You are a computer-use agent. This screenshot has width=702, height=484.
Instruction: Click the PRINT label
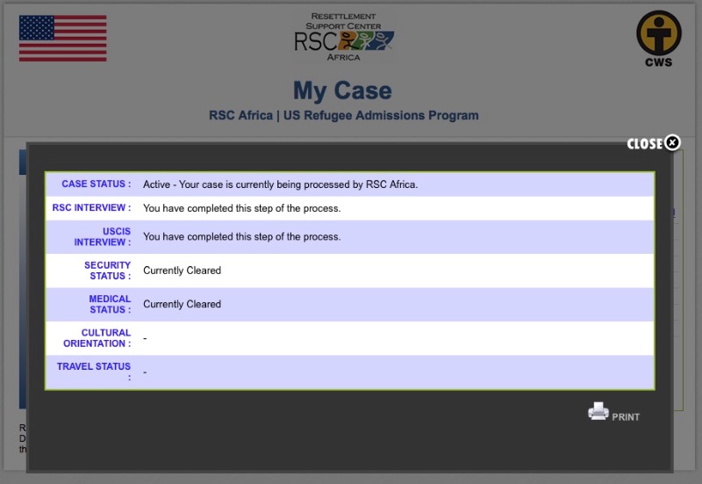[x=626, y=416]
